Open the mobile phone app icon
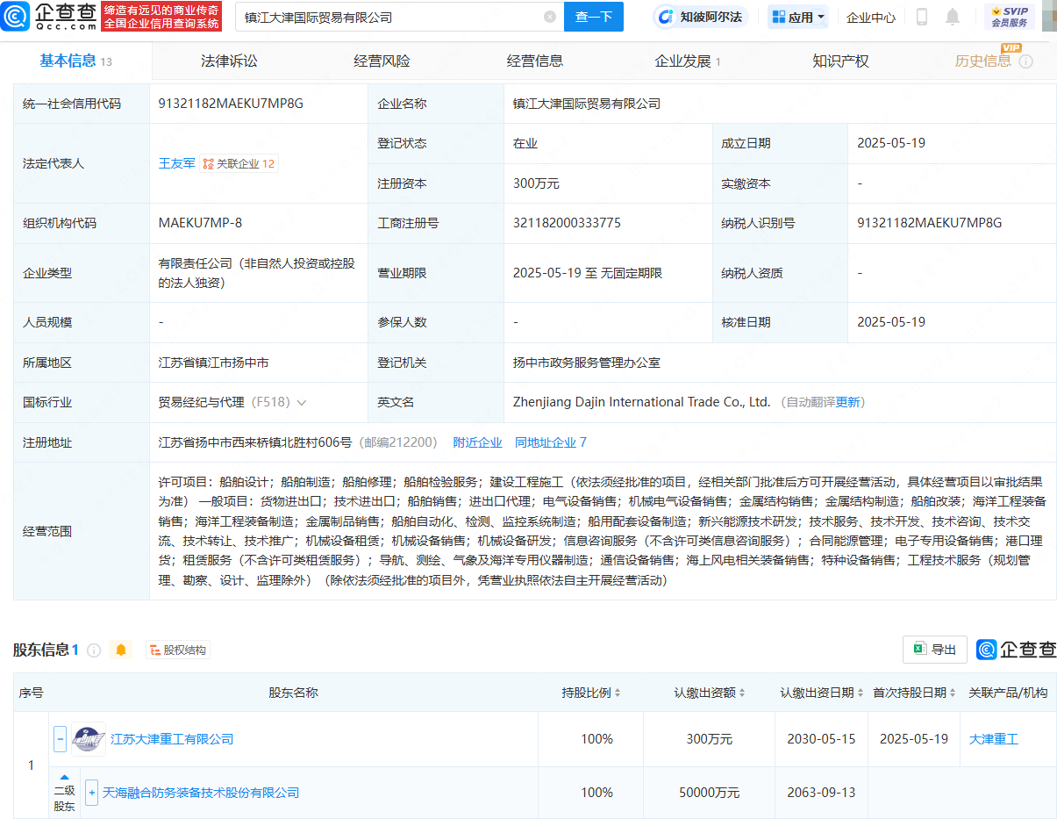 pyautogui.click(x=922, y=17)
